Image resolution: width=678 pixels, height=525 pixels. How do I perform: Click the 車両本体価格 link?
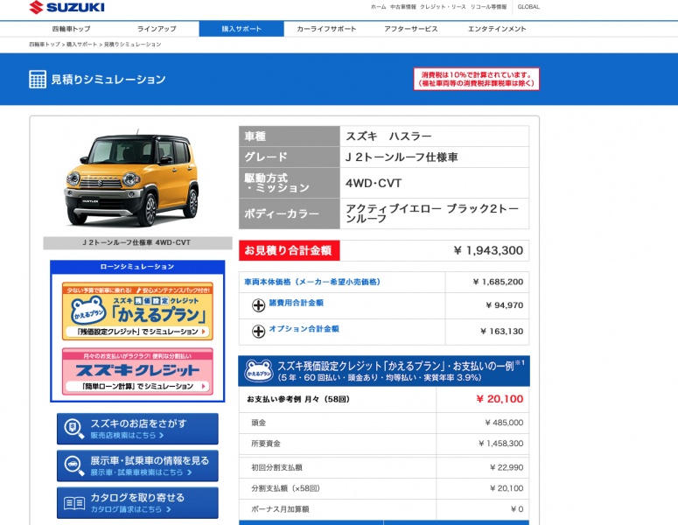pos(312,282)
